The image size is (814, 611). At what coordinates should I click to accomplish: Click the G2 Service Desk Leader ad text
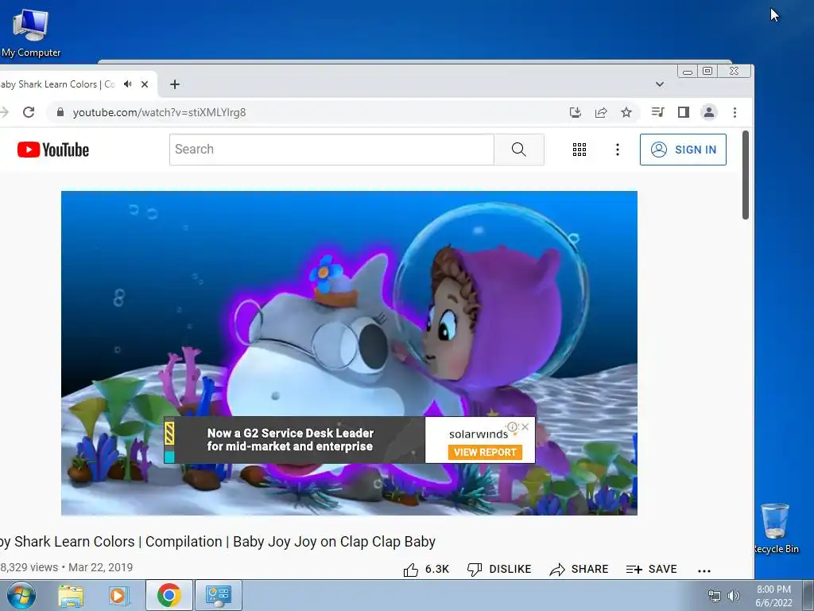(290, 439)
